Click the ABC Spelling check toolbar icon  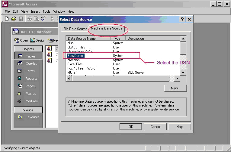[x=43, y=19]
